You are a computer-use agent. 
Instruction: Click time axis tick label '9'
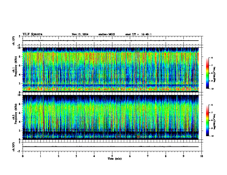point(183,156)
